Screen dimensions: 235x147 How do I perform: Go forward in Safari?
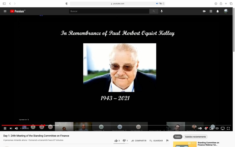15,3
